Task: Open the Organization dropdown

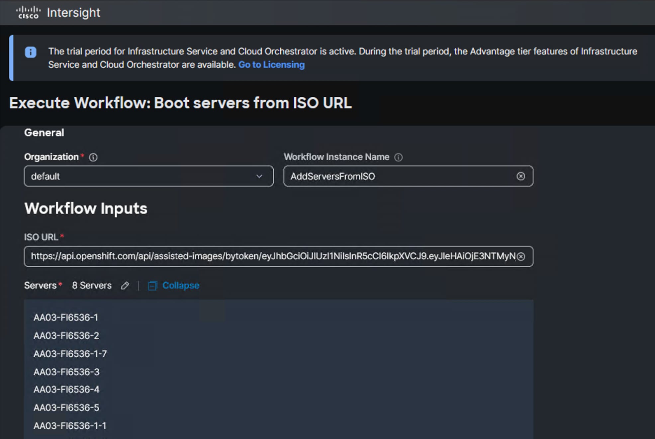Action: (x=143, y=176)
